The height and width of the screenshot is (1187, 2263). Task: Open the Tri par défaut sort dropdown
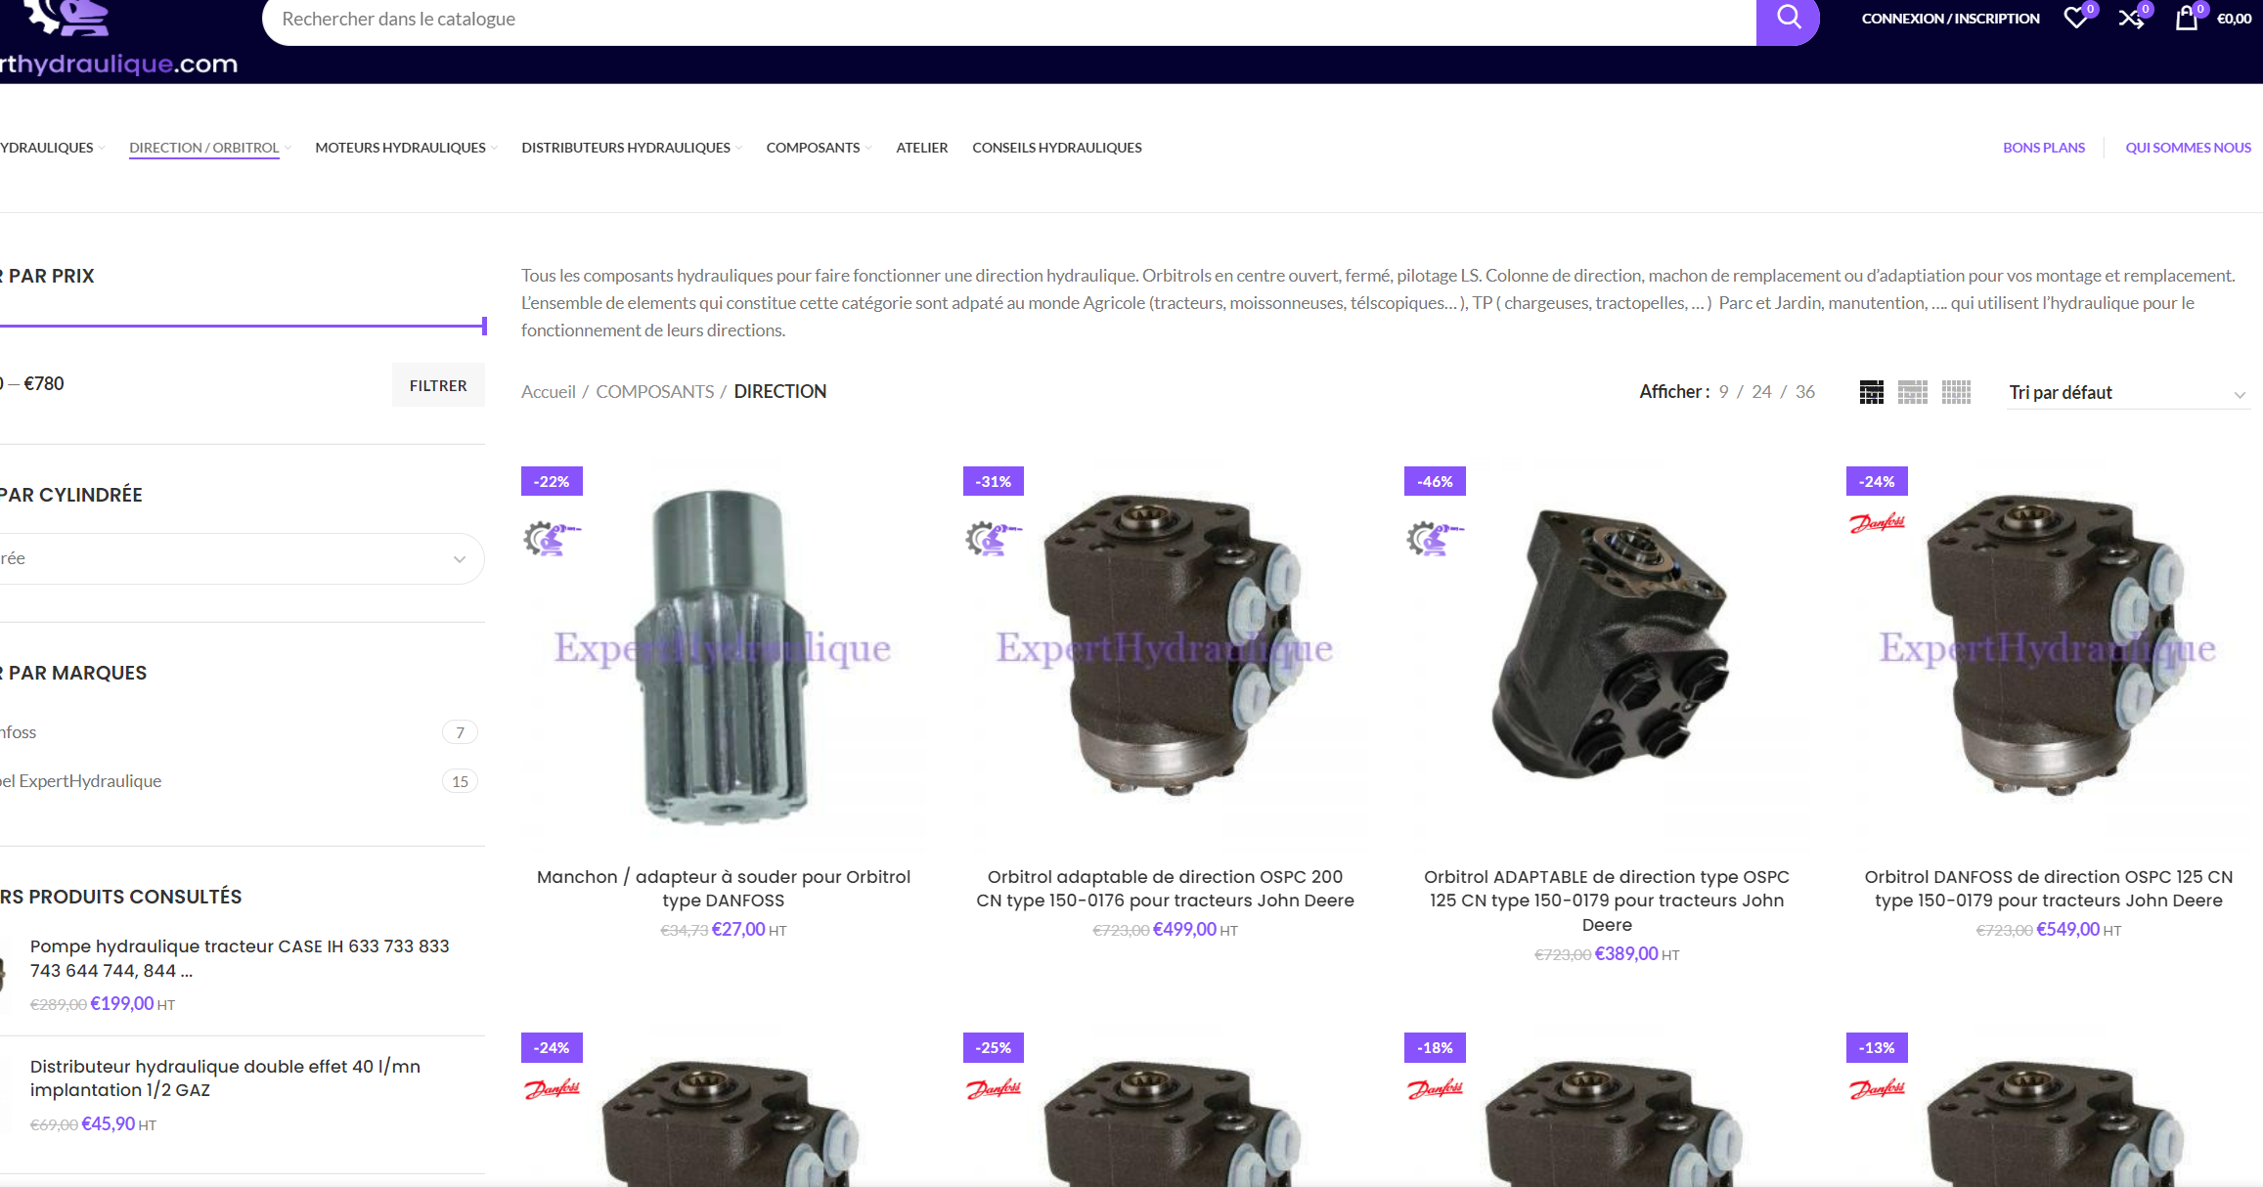2128,393
